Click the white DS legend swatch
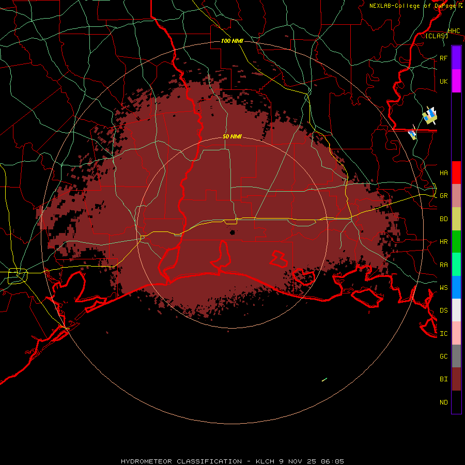 456,310
